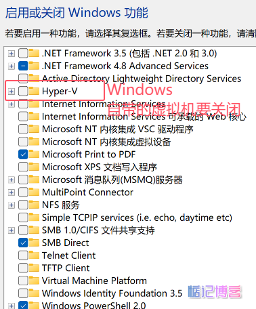Click the SMB Direct folder icon
This screenshot has width=256, height=309.
point(34,243)
